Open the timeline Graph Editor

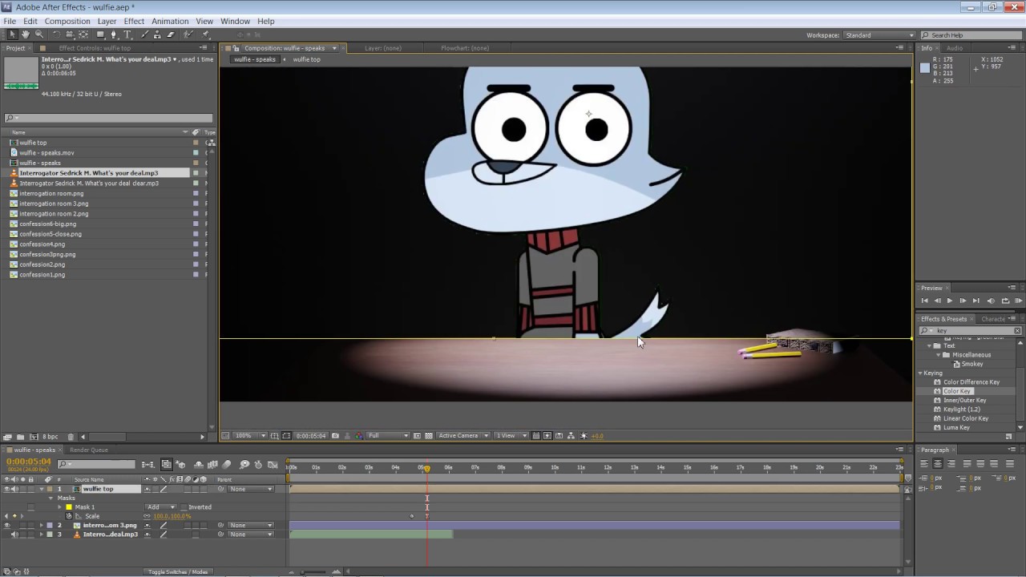273,465
